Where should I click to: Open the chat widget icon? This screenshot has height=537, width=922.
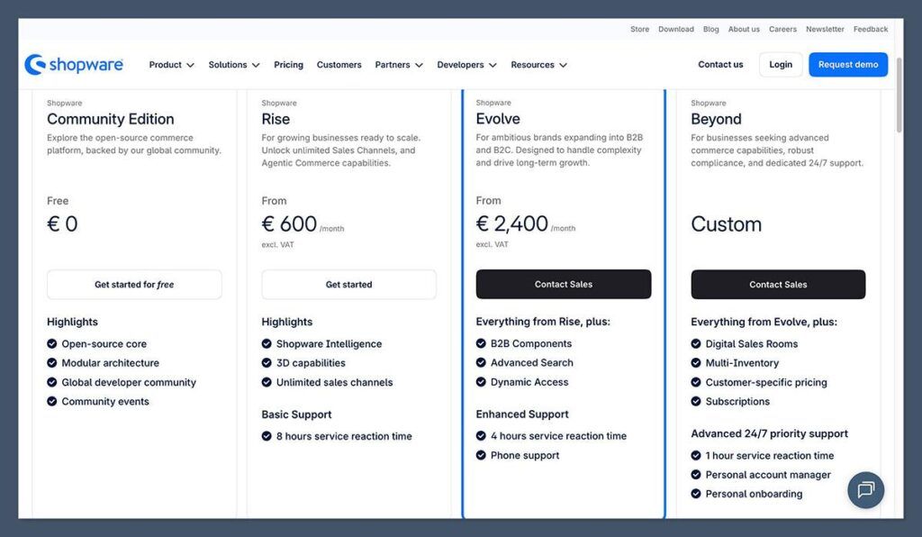[x=865, y=490]
